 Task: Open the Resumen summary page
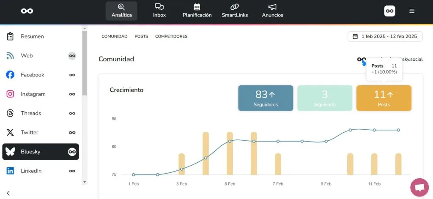tap(32, 36)
